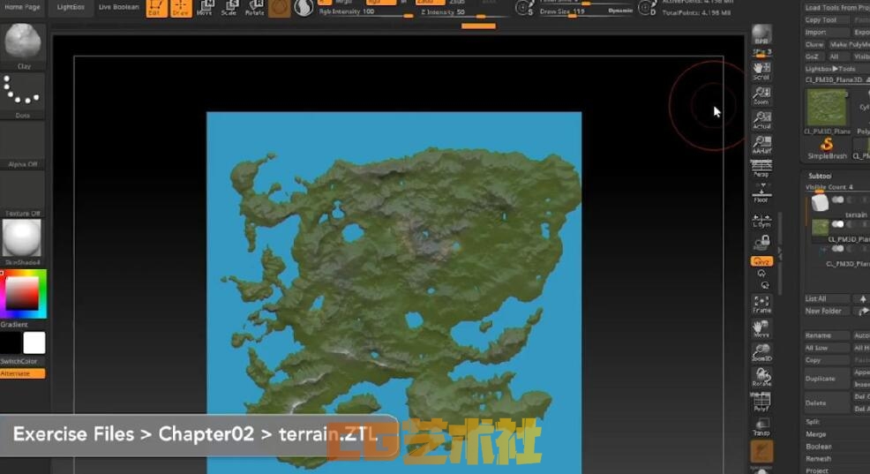Select the SimpleBrush tool icon
Viewport: 870px width, 474px height.
tap(827, 149)
